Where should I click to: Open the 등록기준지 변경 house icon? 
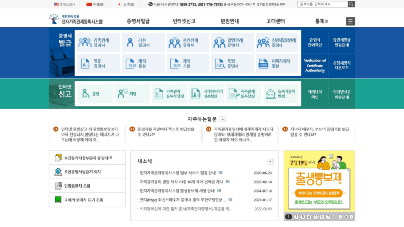270,94
